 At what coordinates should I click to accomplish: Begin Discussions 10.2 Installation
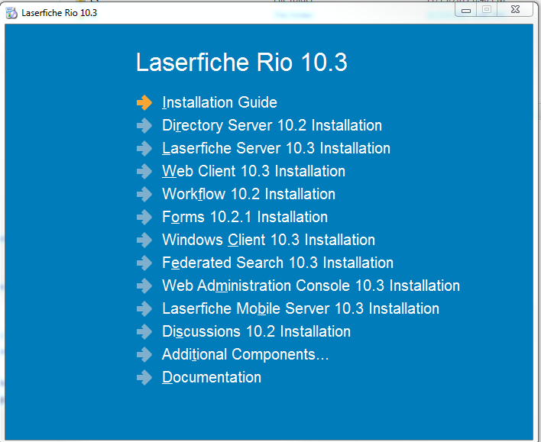(256, 331)
